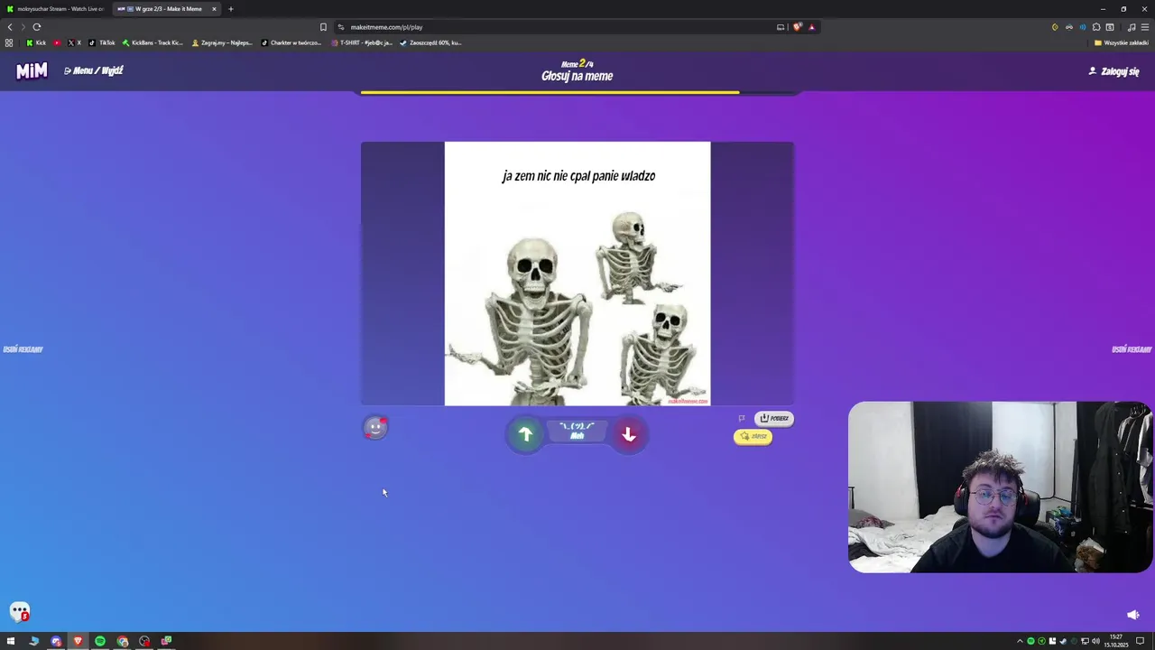Open the browser extensions puzzle icon
The height and width of the screenshot is (650, 1155).
pyautogui.click(x=1096, y=27)
